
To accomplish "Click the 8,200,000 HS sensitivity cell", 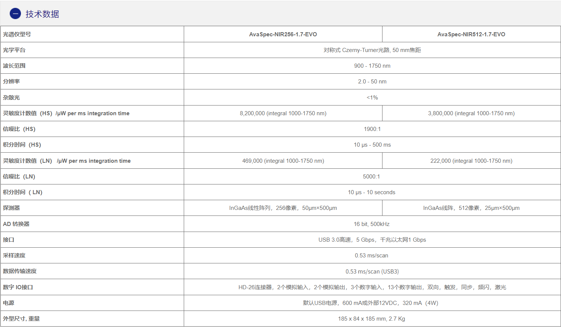I will [283, 113].
